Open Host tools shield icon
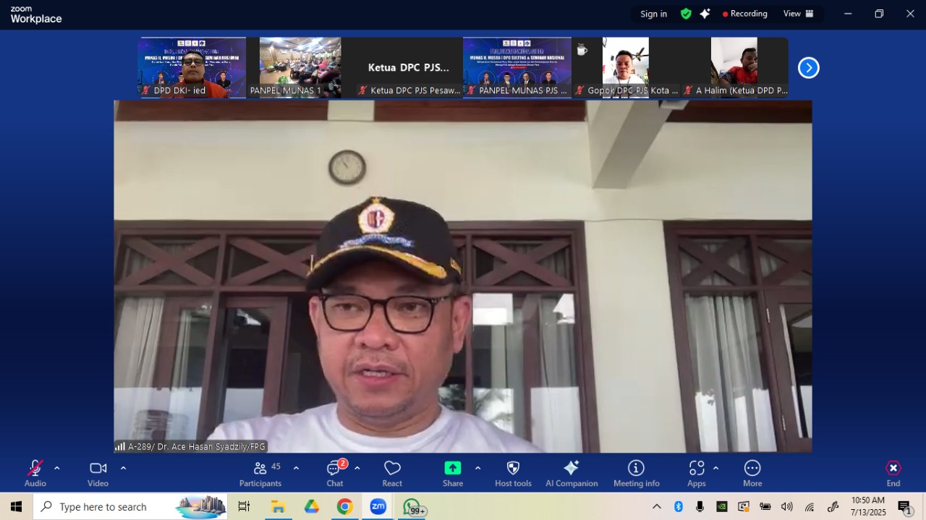926x520 pixels. pyautogui.click(x=513, y=473)
